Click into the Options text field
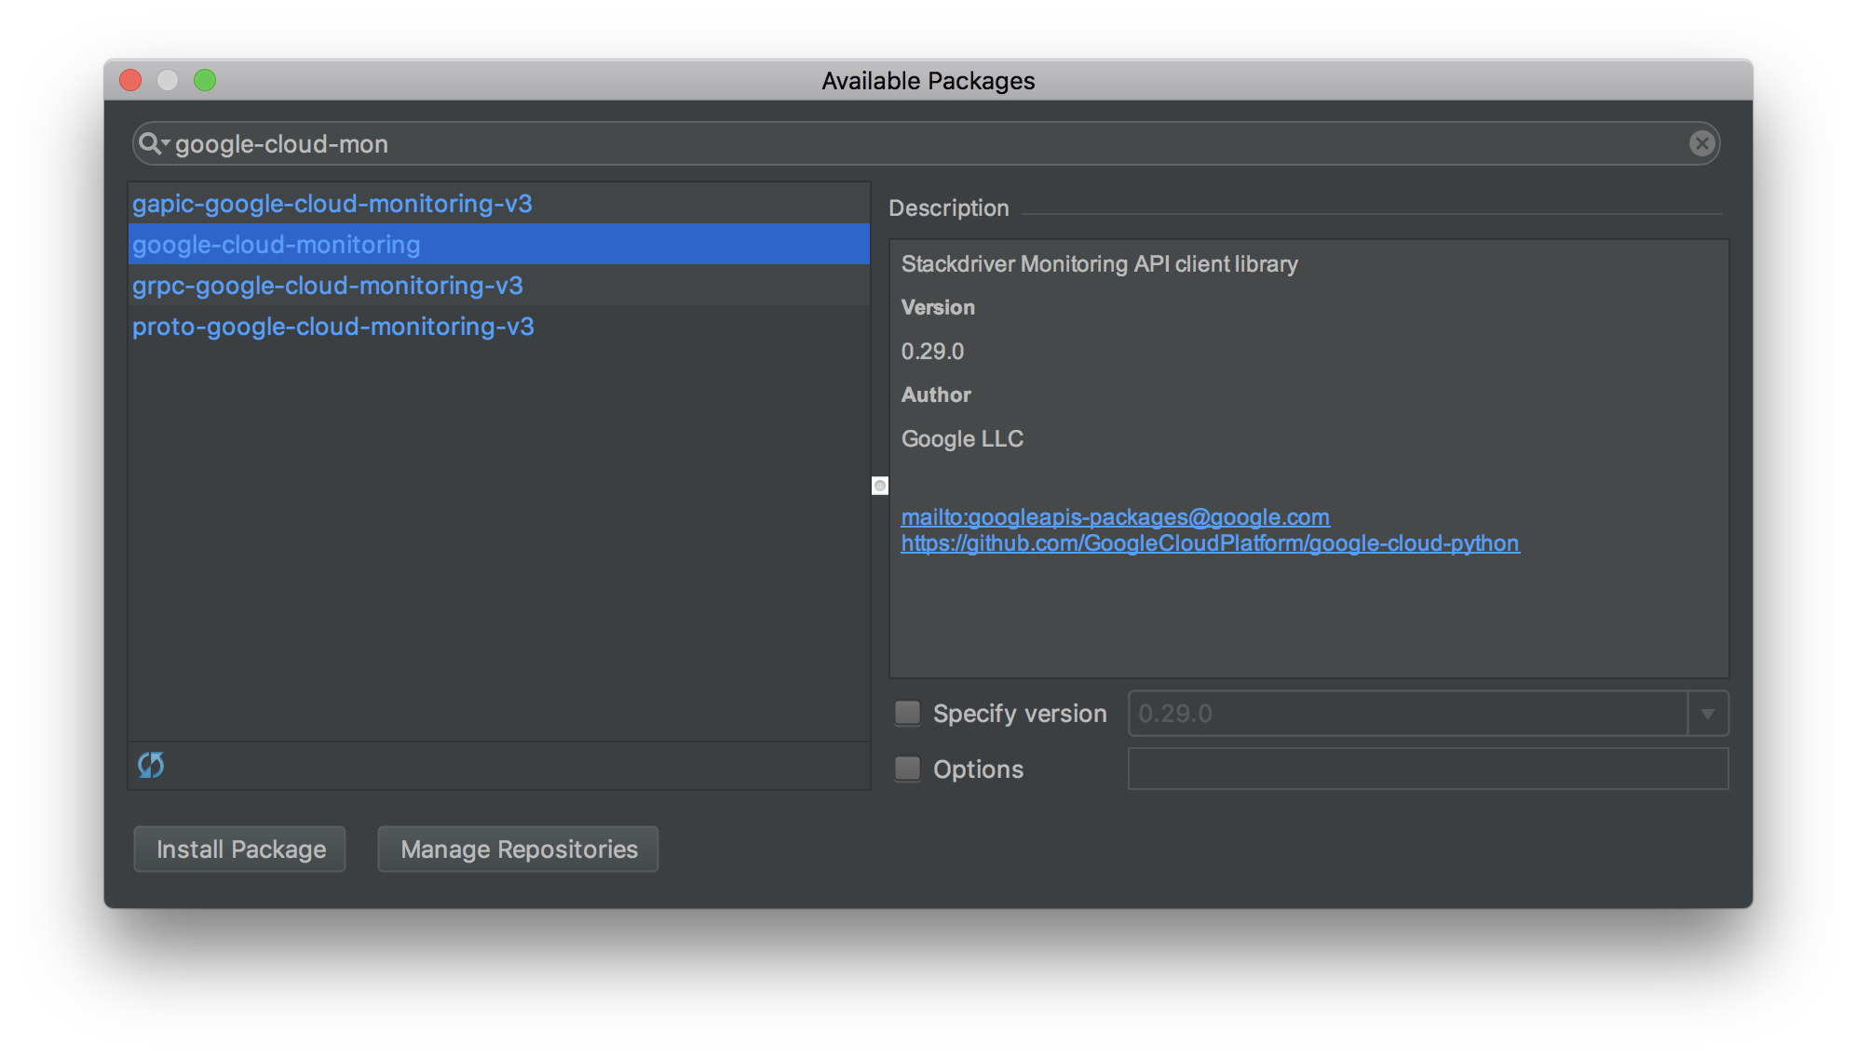The height and width of the screenshot is (1057, 1857). click(x=1428, y=769)
